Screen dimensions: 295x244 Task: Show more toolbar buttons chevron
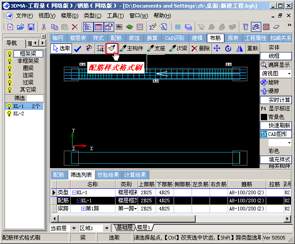[x=289, y=25]
